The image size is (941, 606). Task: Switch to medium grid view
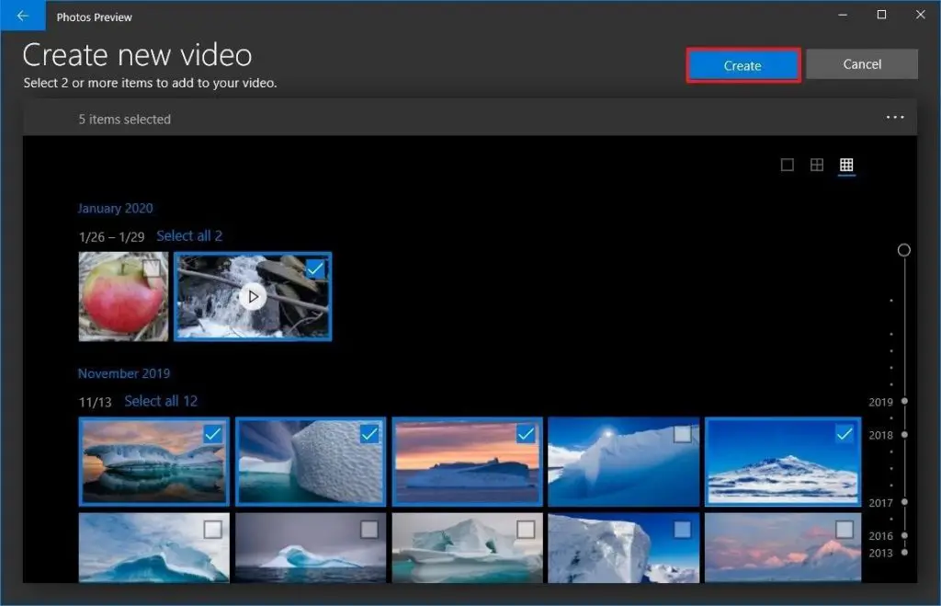pyautogui.click(x=817, y=165)
